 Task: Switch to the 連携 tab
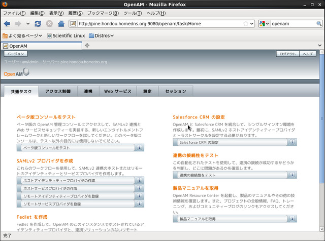pos(88,91)
